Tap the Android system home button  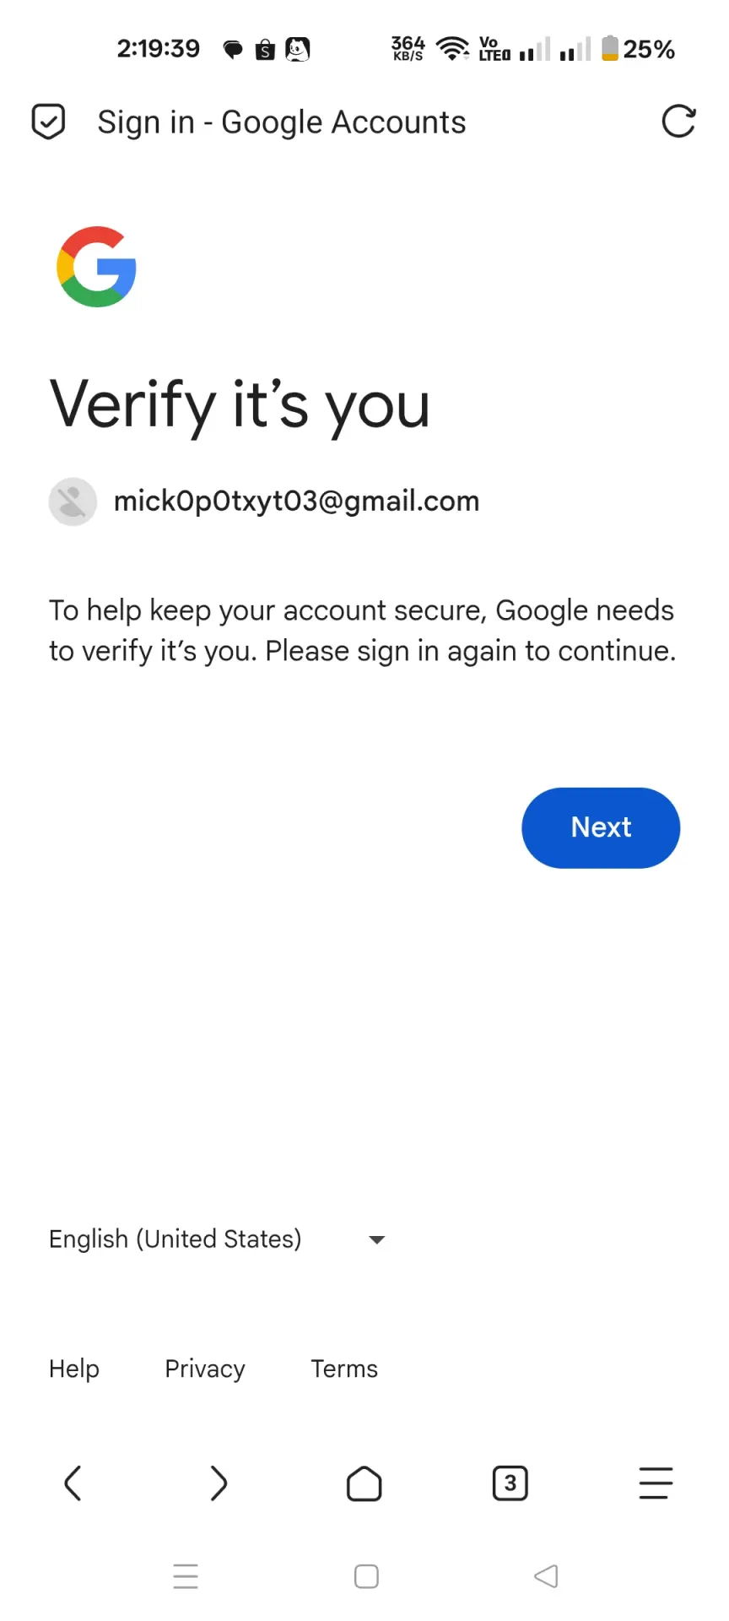point(366,1576)
